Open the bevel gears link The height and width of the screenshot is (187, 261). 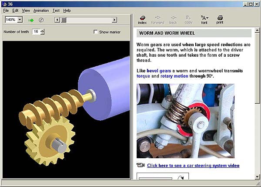159,71
